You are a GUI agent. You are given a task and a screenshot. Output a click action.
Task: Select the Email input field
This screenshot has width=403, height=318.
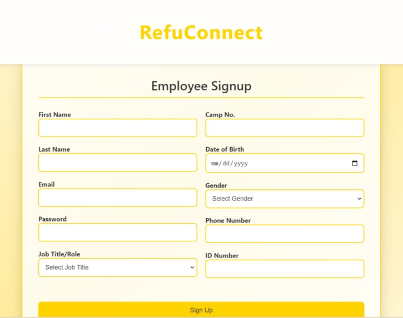[x=118, y=198]
